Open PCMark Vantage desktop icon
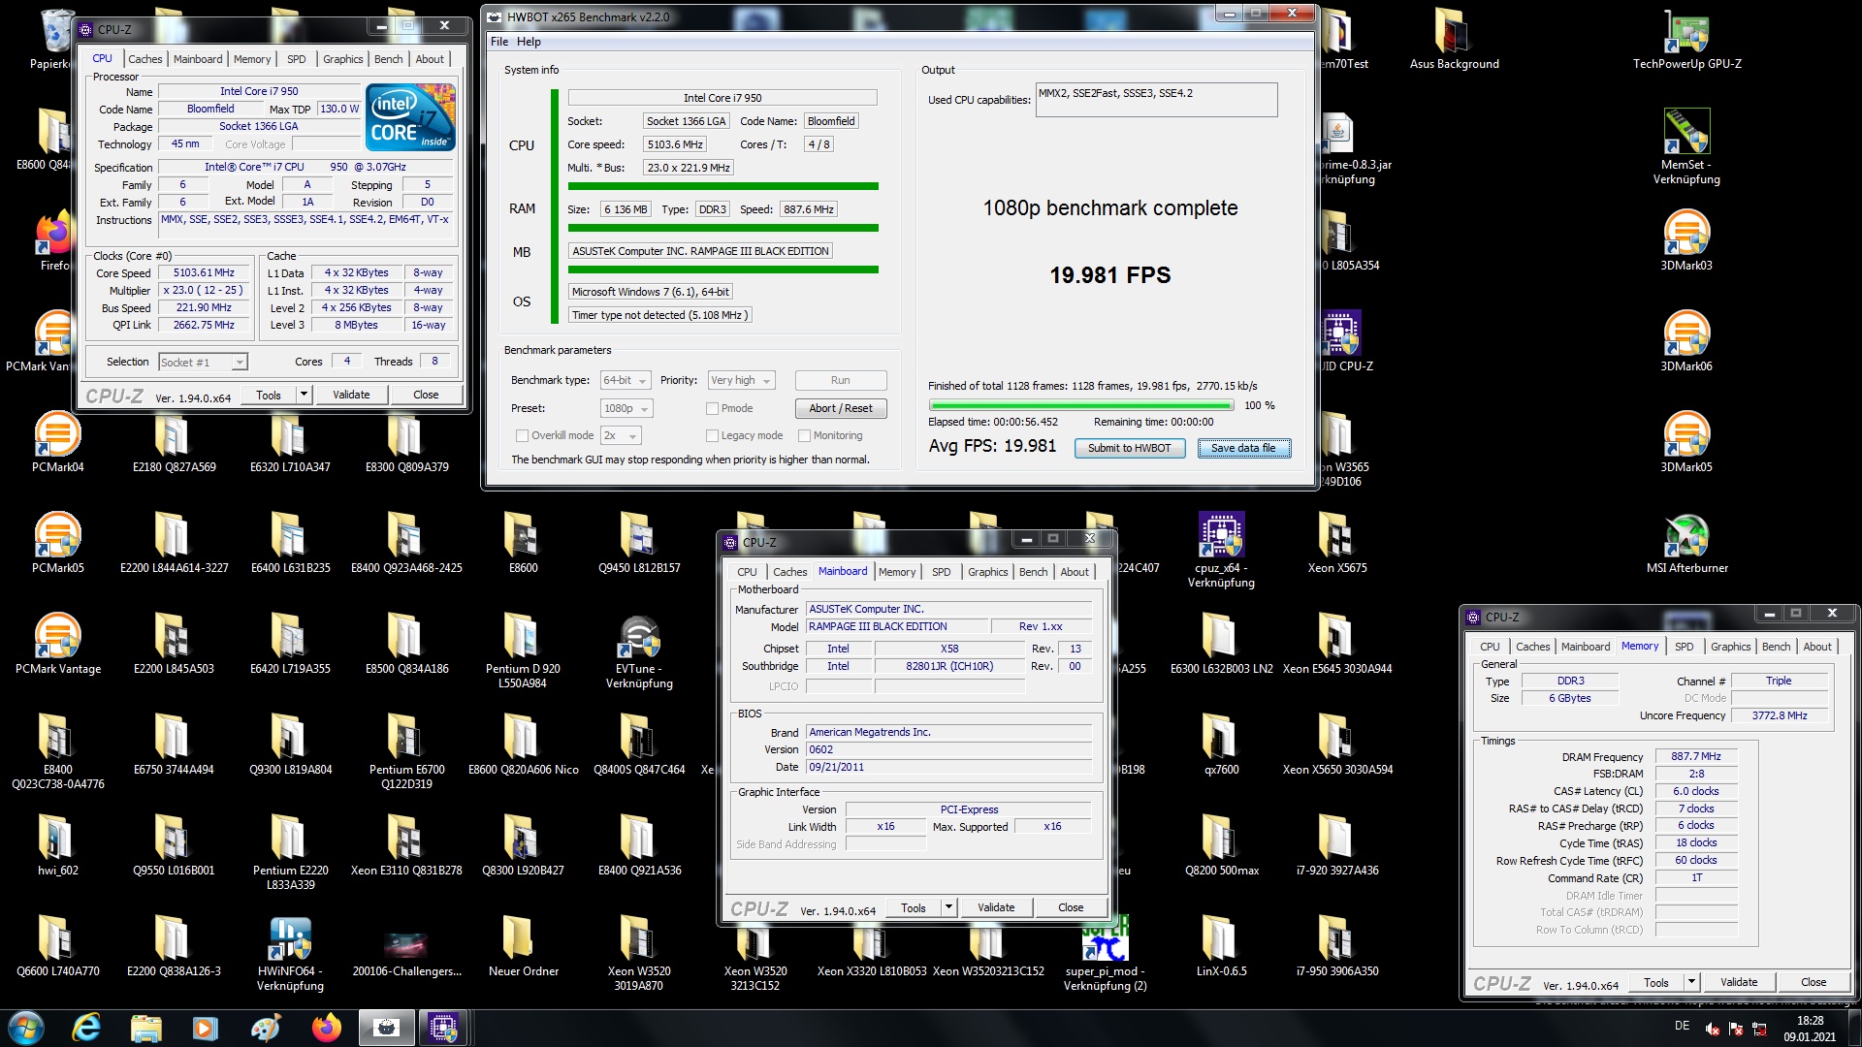Image resolution: width=1862 pixels, height=1047 pixels. pos(57,644)
